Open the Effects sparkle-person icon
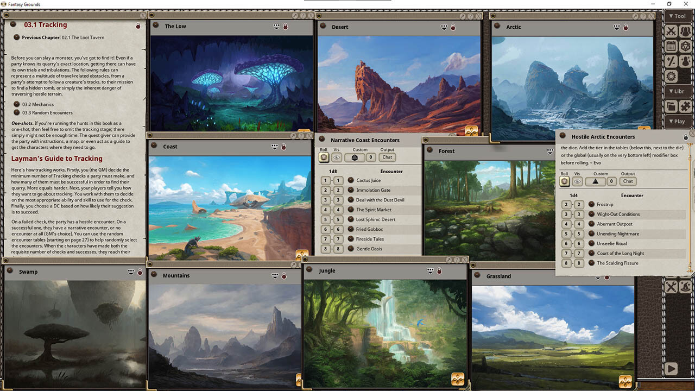Image resolution: width=695 pixels, height=391 pixels. click(686, 61)
